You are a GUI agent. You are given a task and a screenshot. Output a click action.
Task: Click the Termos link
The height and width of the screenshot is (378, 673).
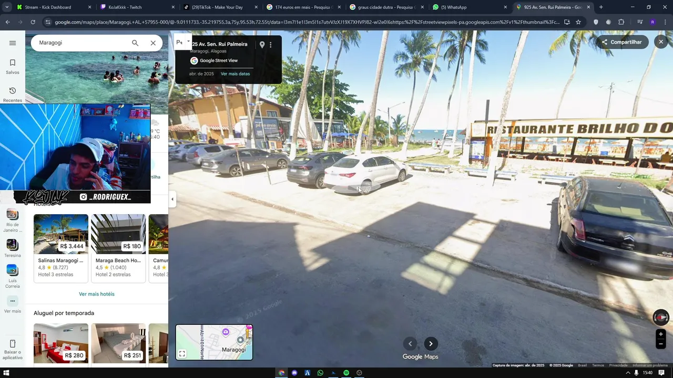click(598, 365)
